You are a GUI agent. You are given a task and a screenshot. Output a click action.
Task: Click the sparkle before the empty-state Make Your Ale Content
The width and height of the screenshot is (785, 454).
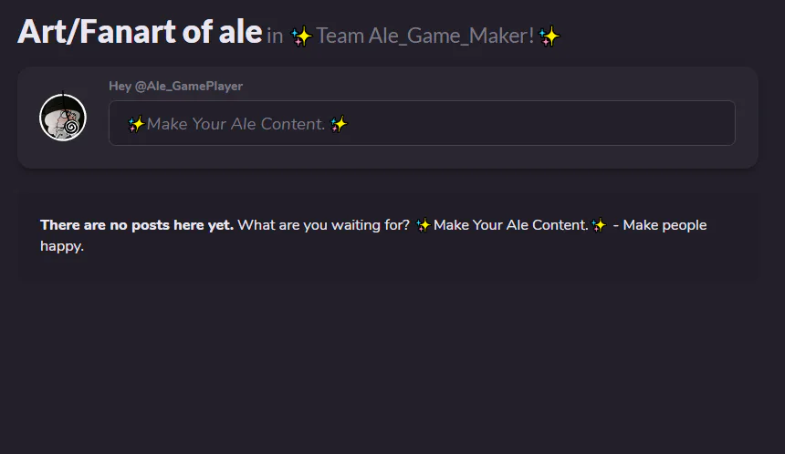423,225
